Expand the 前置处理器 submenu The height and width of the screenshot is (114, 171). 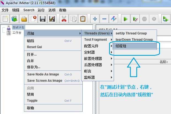click(x=98, y=59)
